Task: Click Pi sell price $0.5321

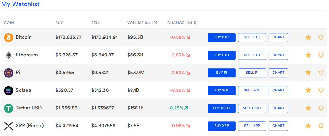Action: point(100,73)
